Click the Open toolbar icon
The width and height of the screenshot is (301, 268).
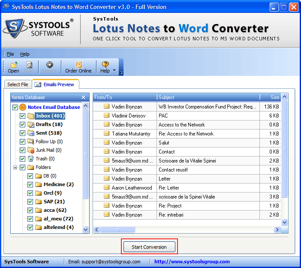[14, 65]
